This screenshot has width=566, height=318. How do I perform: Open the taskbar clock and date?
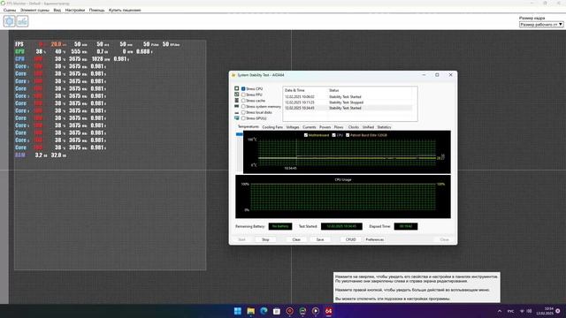pos(545,311)
